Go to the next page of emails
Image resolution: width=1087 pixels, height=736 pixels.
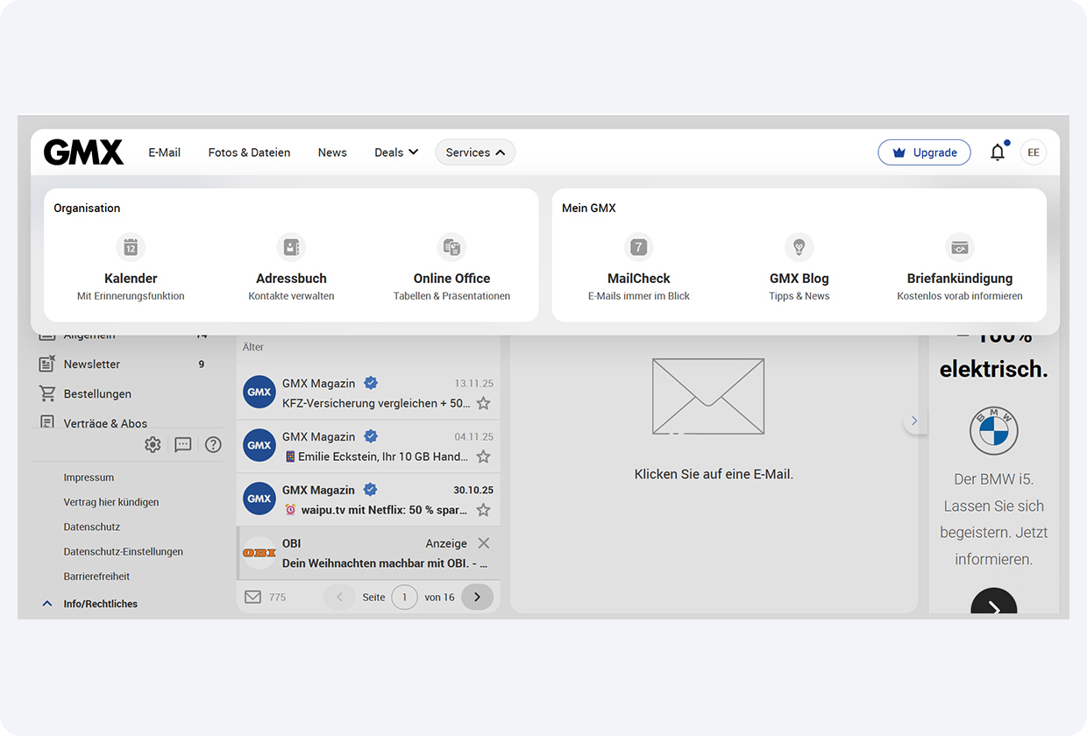tap(477, 597)
